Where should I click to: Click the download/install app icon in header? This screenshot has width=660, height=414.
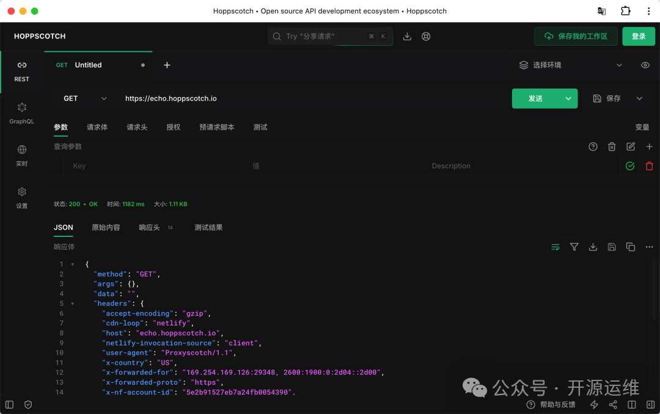(407, 37)
